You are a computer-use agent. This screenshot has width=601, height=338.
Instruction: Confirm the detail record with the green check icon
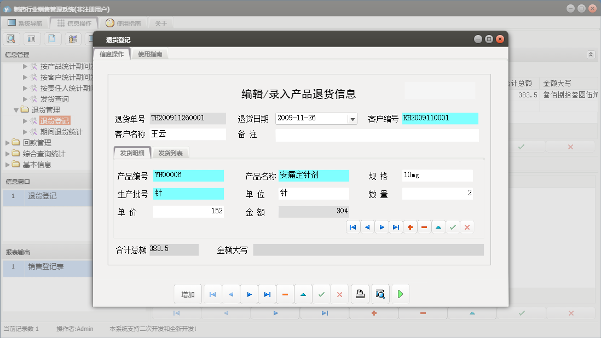click(453, 226)
